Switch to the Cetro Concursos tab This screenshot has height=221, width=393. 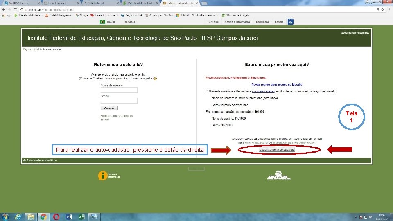pyautogui.click(x=60, y=3)
